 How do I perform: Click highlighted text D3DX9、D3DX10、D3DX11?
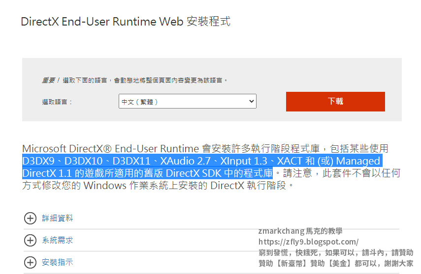coord(87,161)
